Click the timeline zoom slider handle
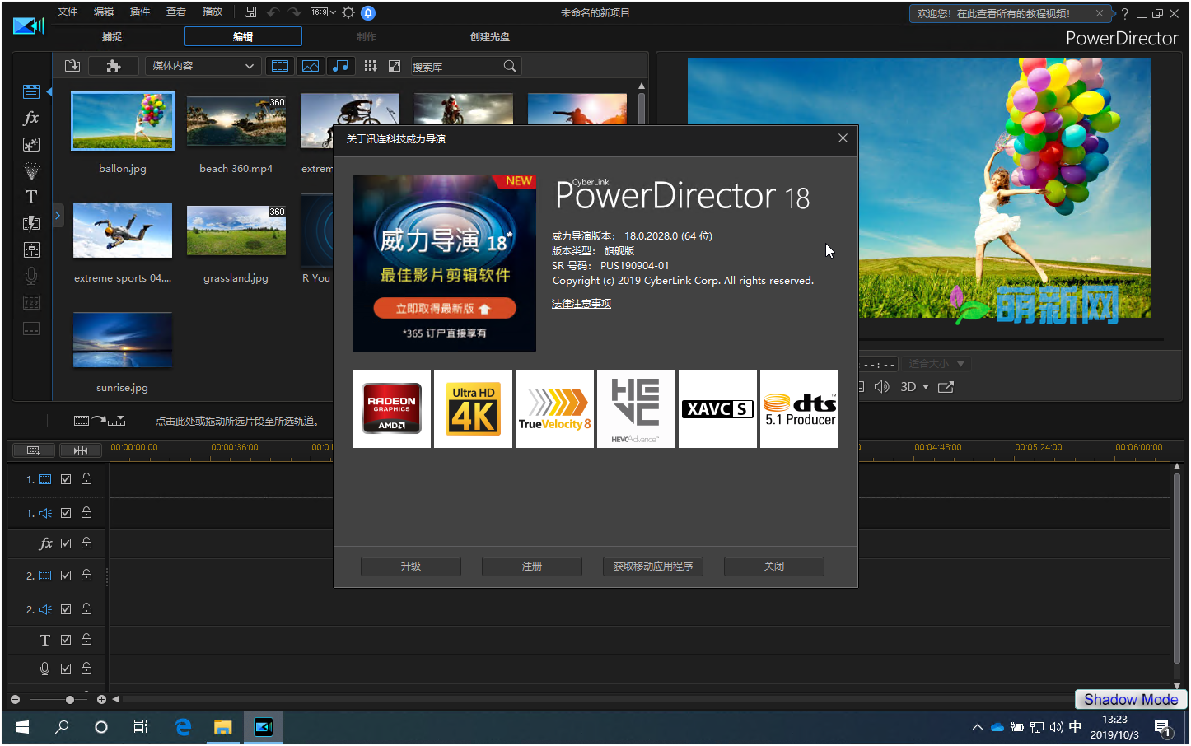This screenshot has height=746, width=1191. (x=70, y=699)
